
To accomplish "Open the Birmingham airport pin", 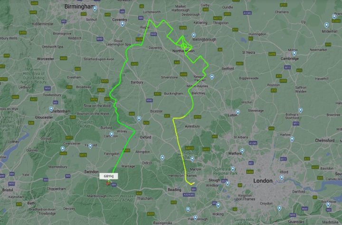I will click(x=95, y=9).
